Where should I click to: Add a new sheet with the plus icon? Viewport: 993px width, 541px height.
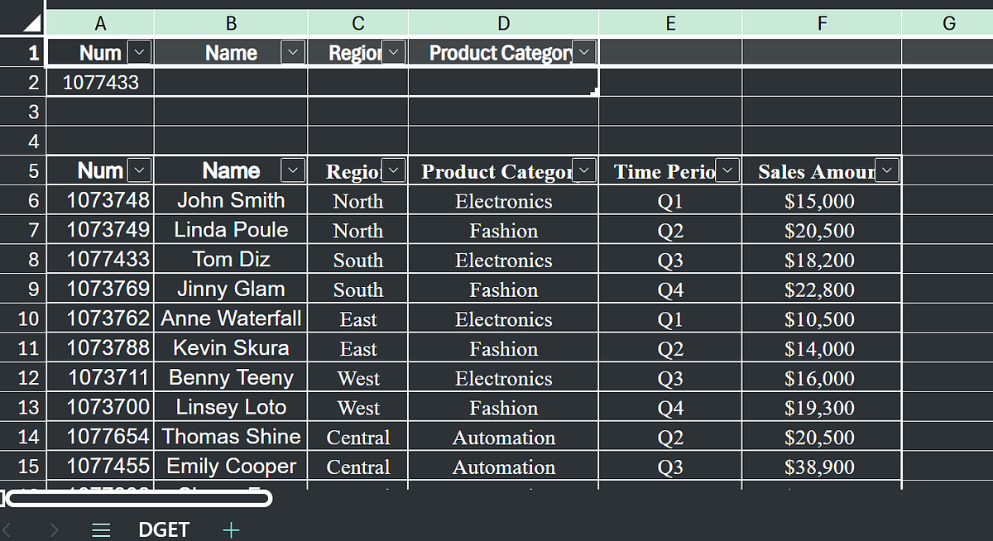[231, 530]
